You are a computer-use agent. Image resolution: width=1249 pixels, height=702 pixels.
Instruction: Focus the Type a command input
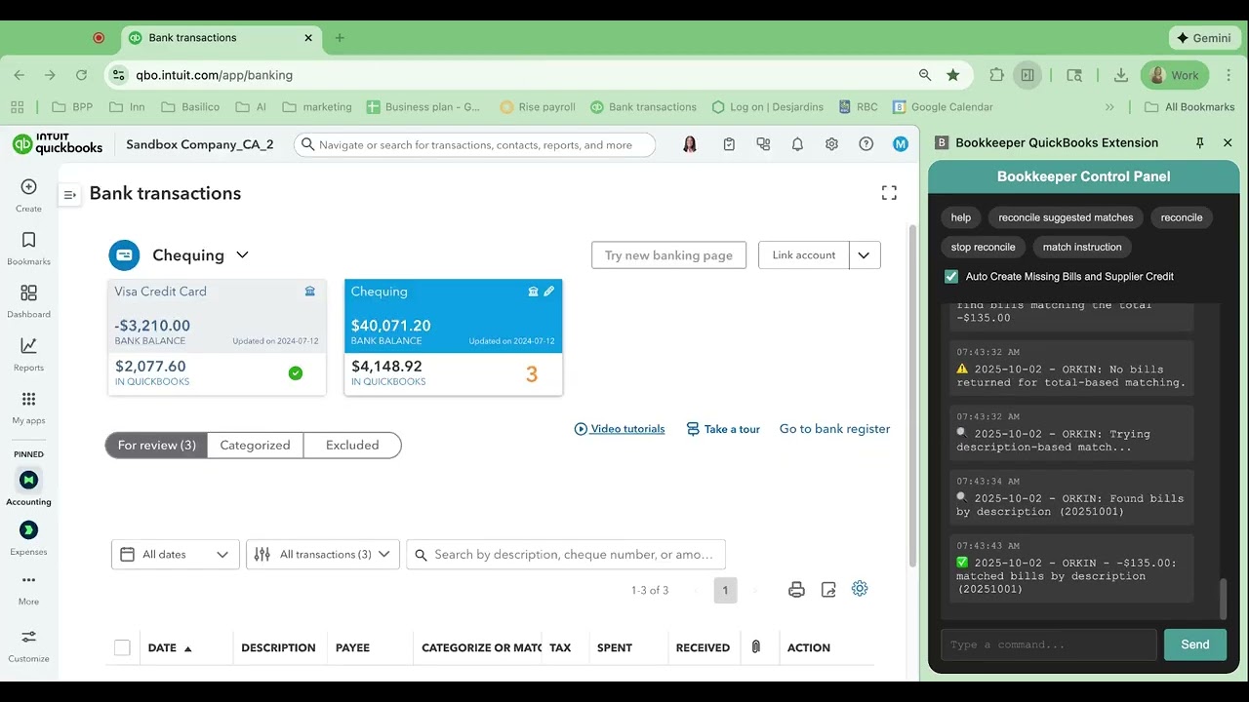pos(1049,644)
